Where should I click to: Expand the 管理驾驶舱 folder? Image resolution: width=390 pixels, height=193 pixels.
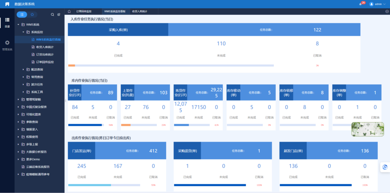18,99
